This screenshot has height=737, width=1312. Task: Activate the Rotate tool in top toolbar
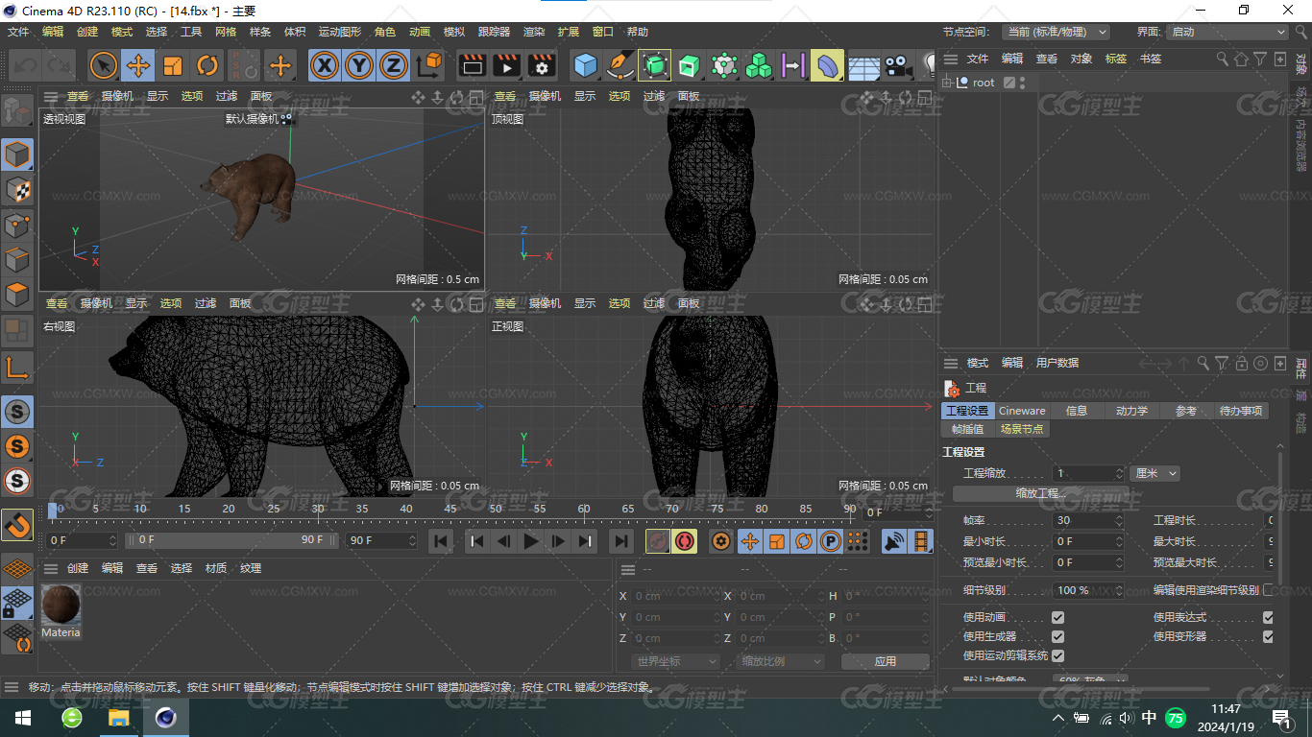coord(207,65)
